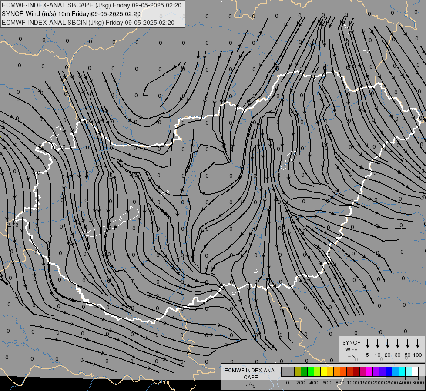Choose the bright cyan CAPE swatch
The image size is (426, 391).
coord(402,371)
